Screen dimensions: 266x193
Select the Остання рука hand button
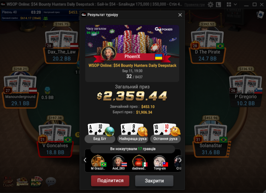165,139
